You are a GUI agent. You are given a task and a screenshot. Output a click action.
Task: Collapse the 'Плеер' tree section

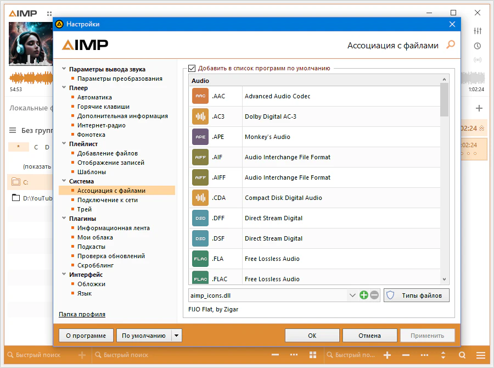coord(64,88)
